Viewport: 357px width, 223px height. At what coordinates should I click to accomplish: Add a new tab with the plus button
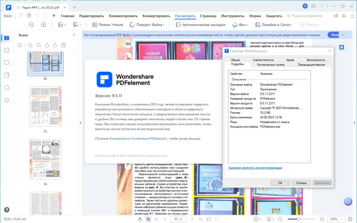[x=74, y=7]
